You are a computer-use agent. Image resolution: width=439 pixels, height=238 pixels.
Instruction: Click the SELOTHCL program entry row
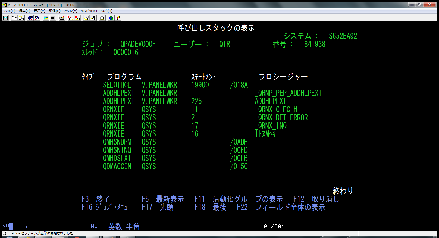click(x=117, y=85)
